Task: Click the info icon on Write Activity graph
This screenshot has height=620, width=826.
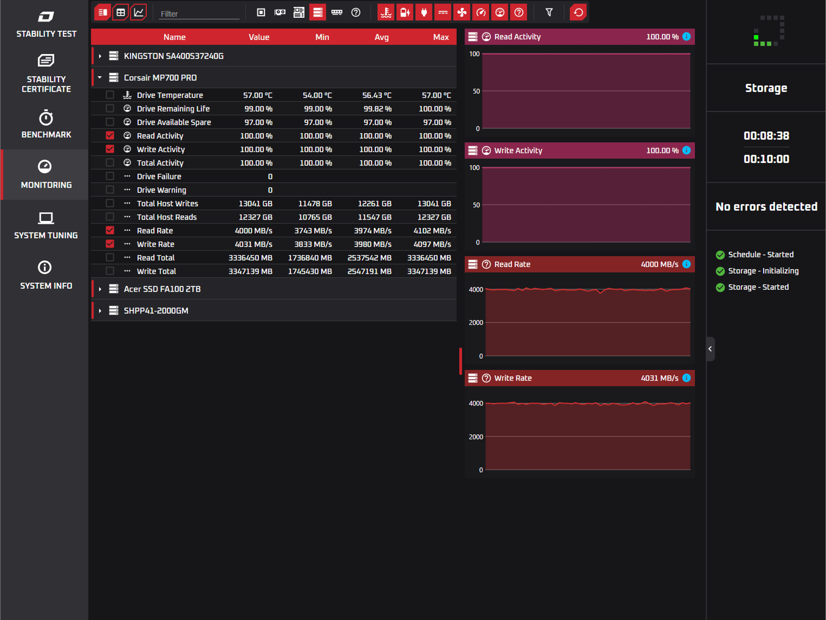Action: click(x=686, y=151)
